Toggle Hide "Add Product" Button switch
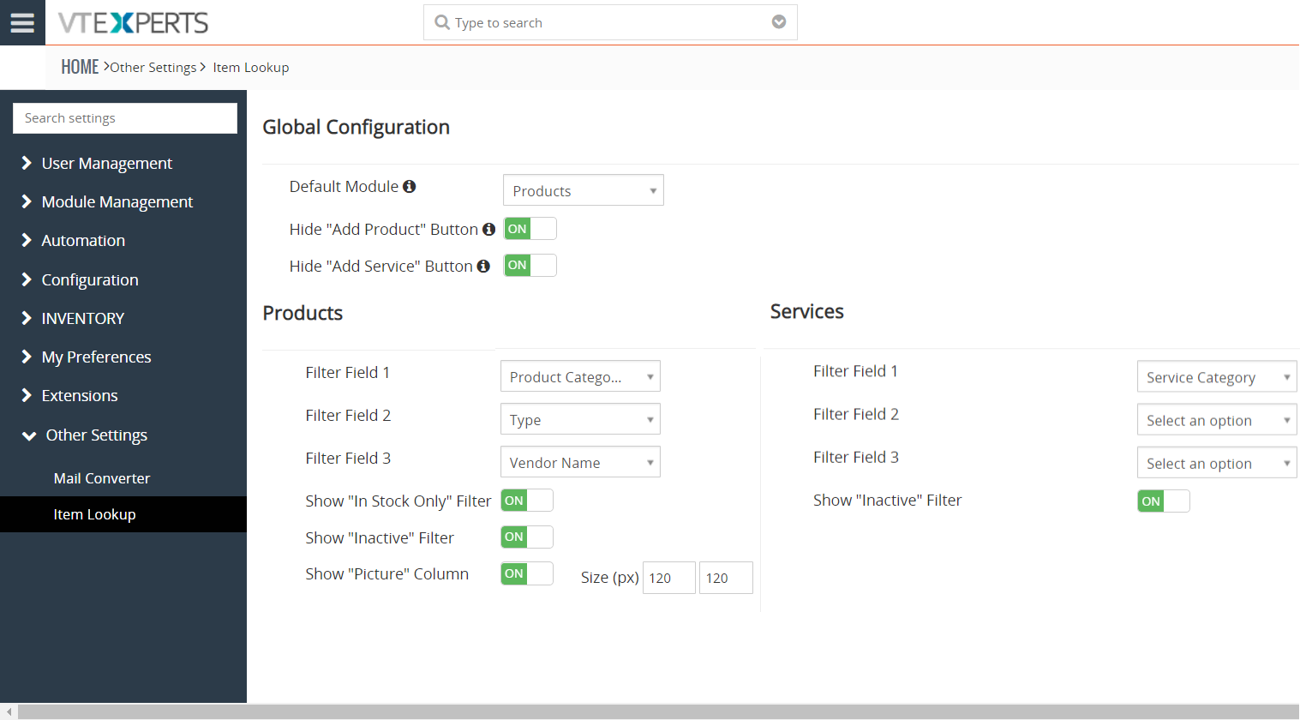The image size is (1300, 720). [530, 229]
